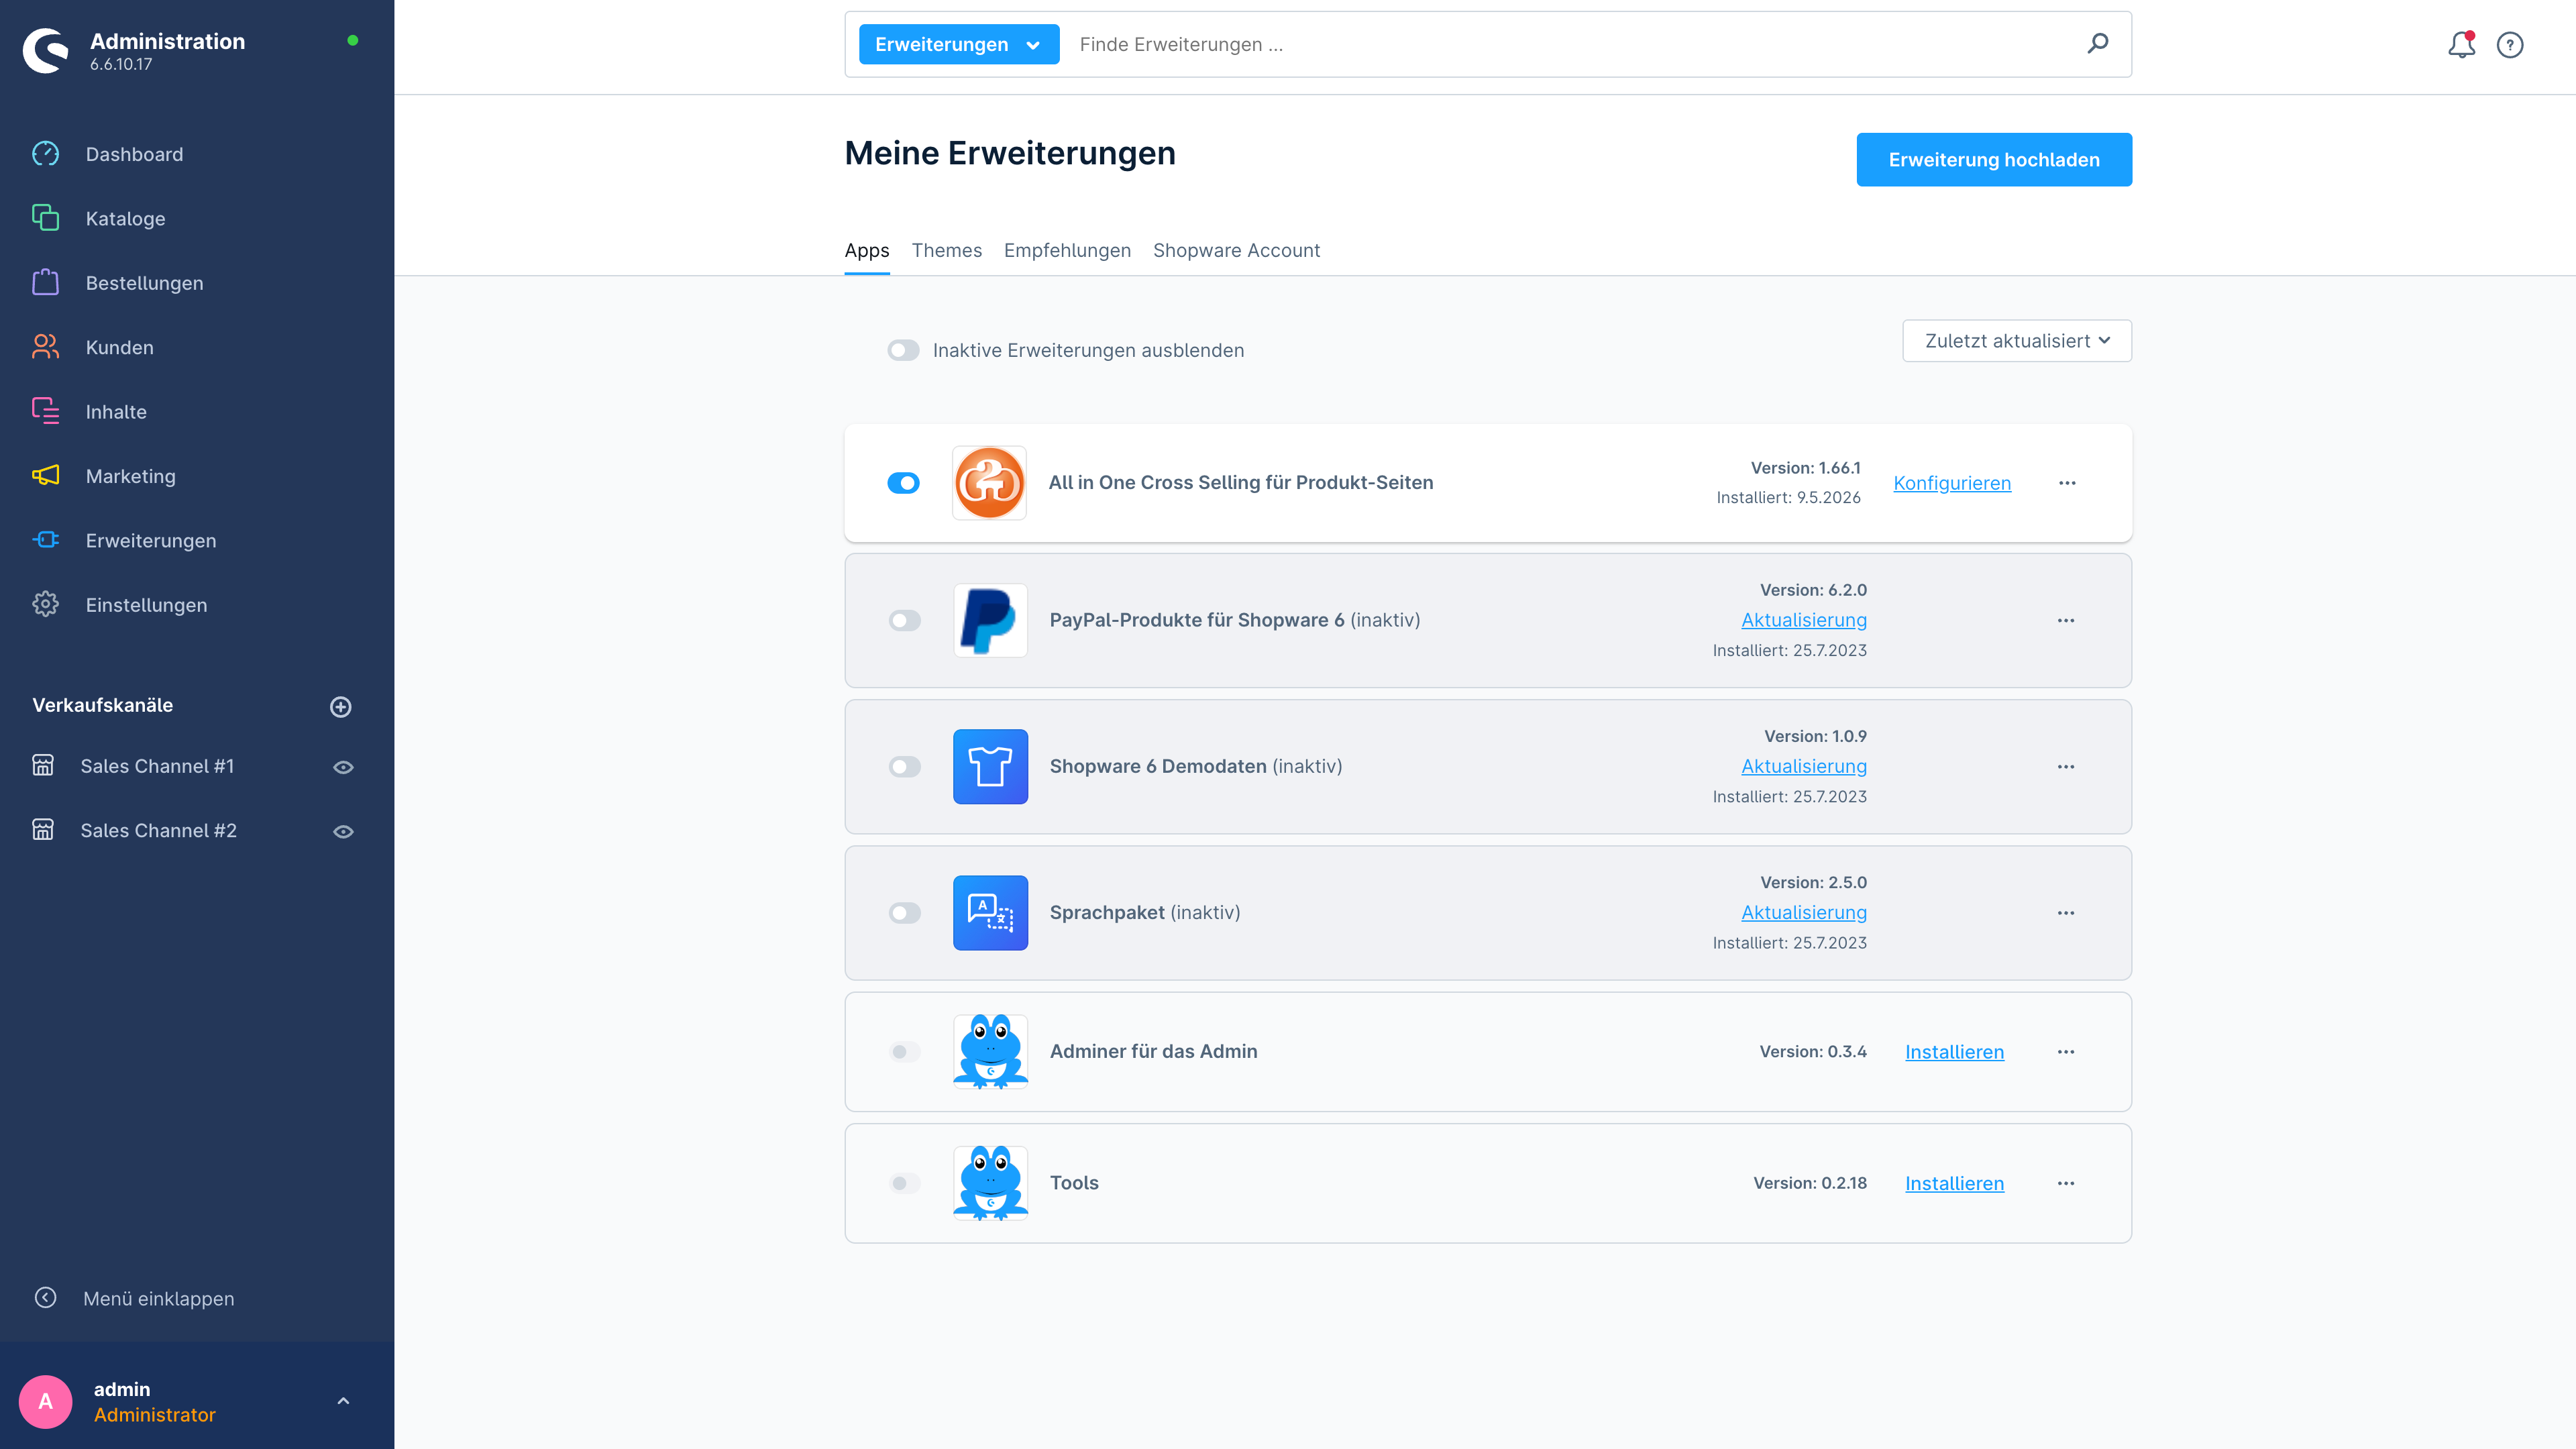The width and height of the screenshot is (2576, 1449).
Task: Switch to the Themes tab
Action: tap(946, 251)
